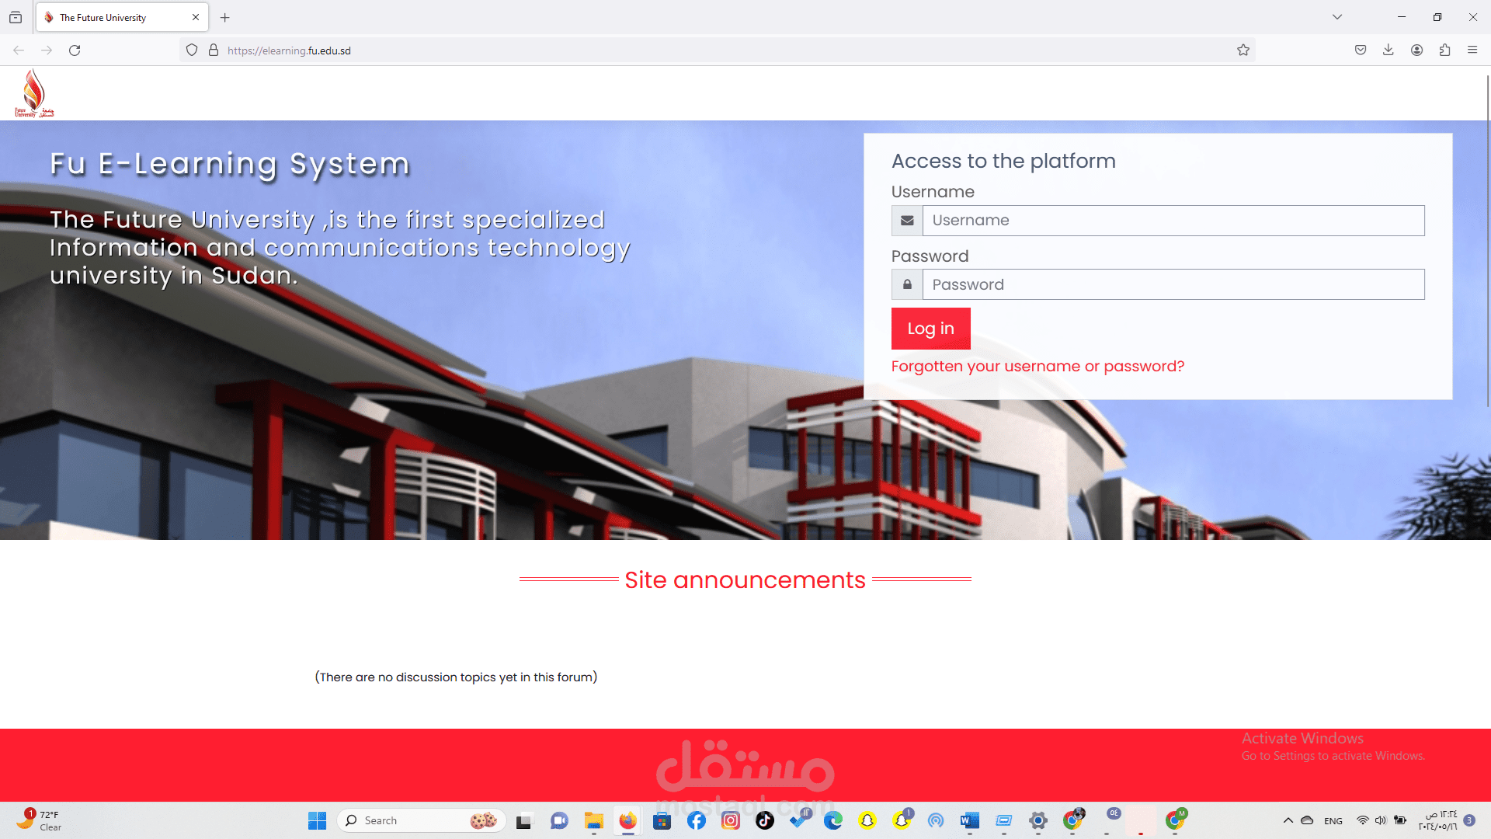The width and height of the screenshot is (1491, 839).
Task: Click the Log in button
Action: 930,328
